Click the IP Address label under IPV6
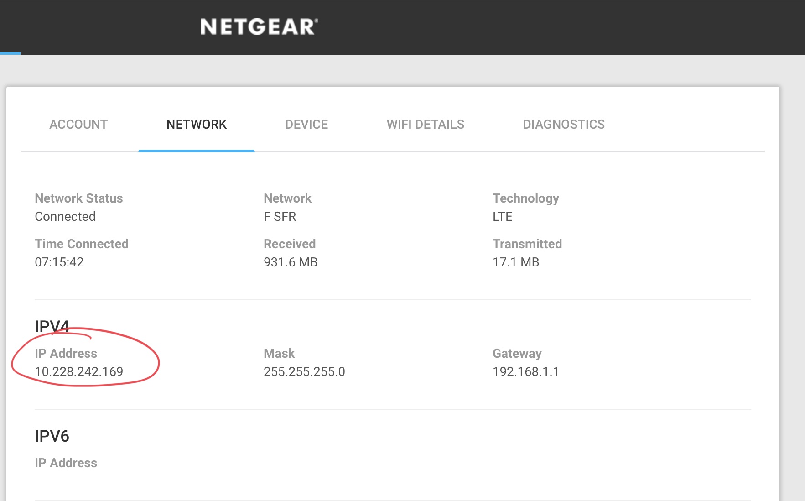The height and width of the screenshot is (501, 805). (66, 463)
